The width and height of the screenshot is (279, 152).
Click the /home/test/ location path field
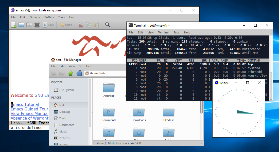click(x=107, y=73)
